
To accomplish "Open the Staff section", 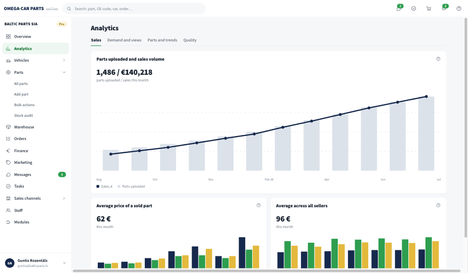I will click(36, 210).
